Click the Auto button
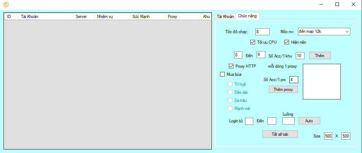Viewport: 362px width, 153px height. coord(309,121)
